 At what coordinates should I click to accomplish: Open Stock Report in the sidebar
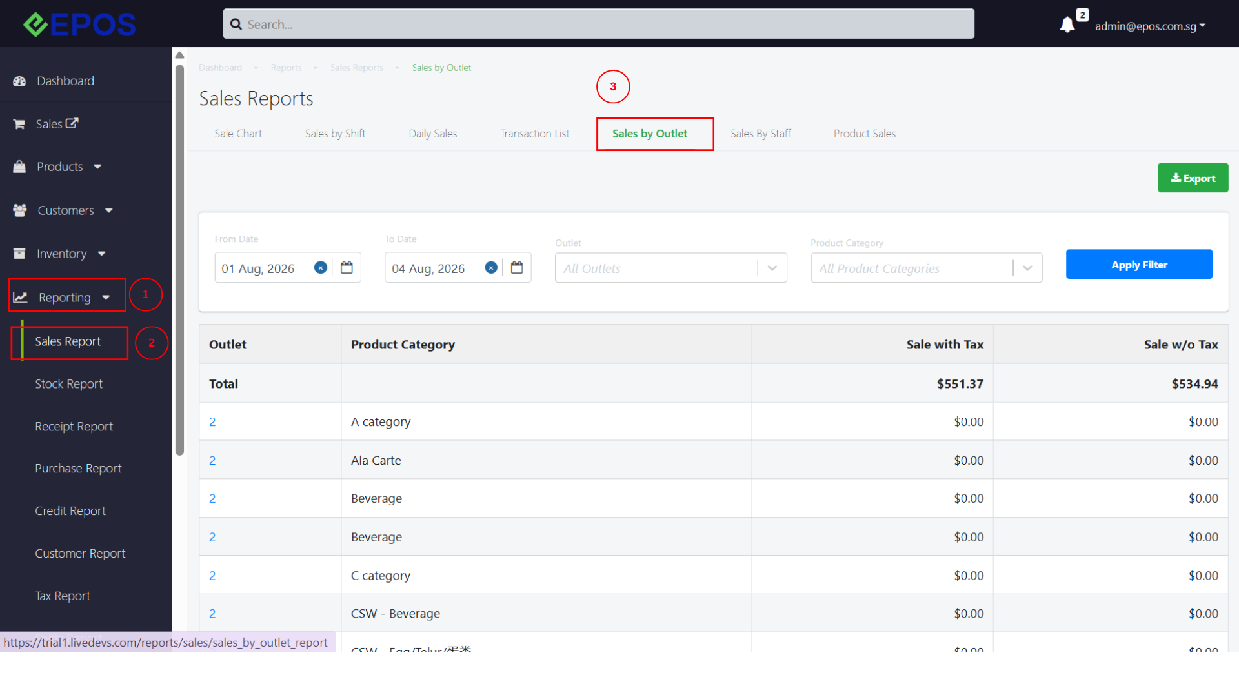coord(68,384)
